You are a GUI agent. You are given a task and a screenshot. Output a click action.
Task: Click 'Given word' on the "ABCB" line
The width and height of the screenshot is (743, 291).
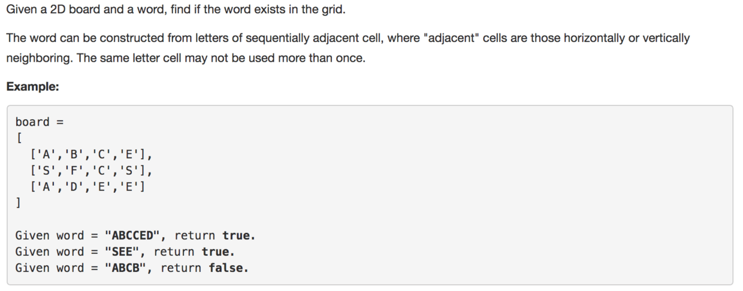(x=49, y=268)
